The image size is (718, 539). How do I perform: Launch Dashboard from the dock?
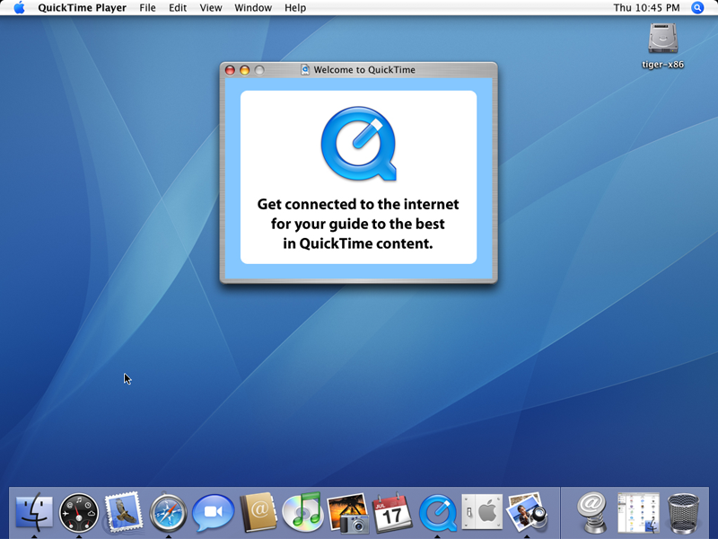[x=79, y=512]
